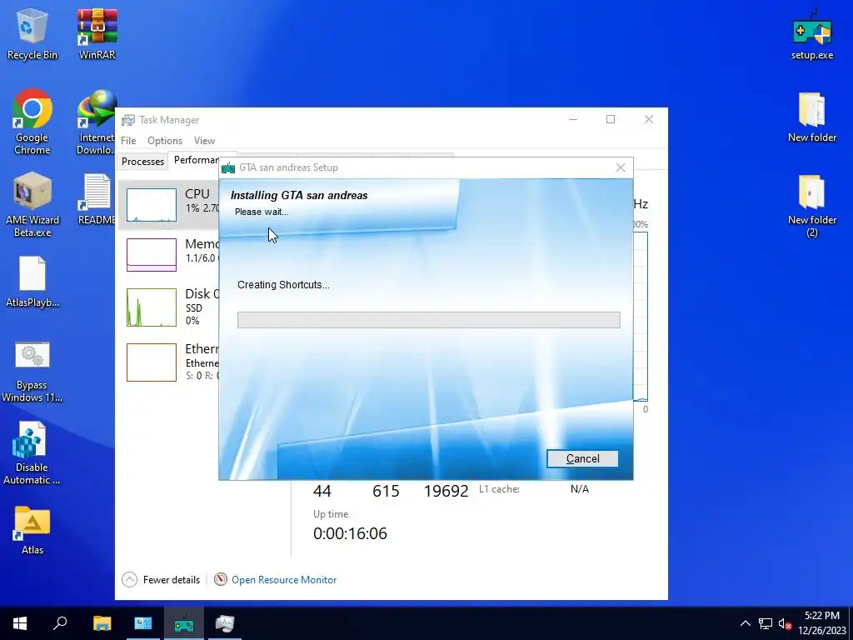Show hidden system tray icons
This screenshot has height=640, width=853.
click(746, 623)
